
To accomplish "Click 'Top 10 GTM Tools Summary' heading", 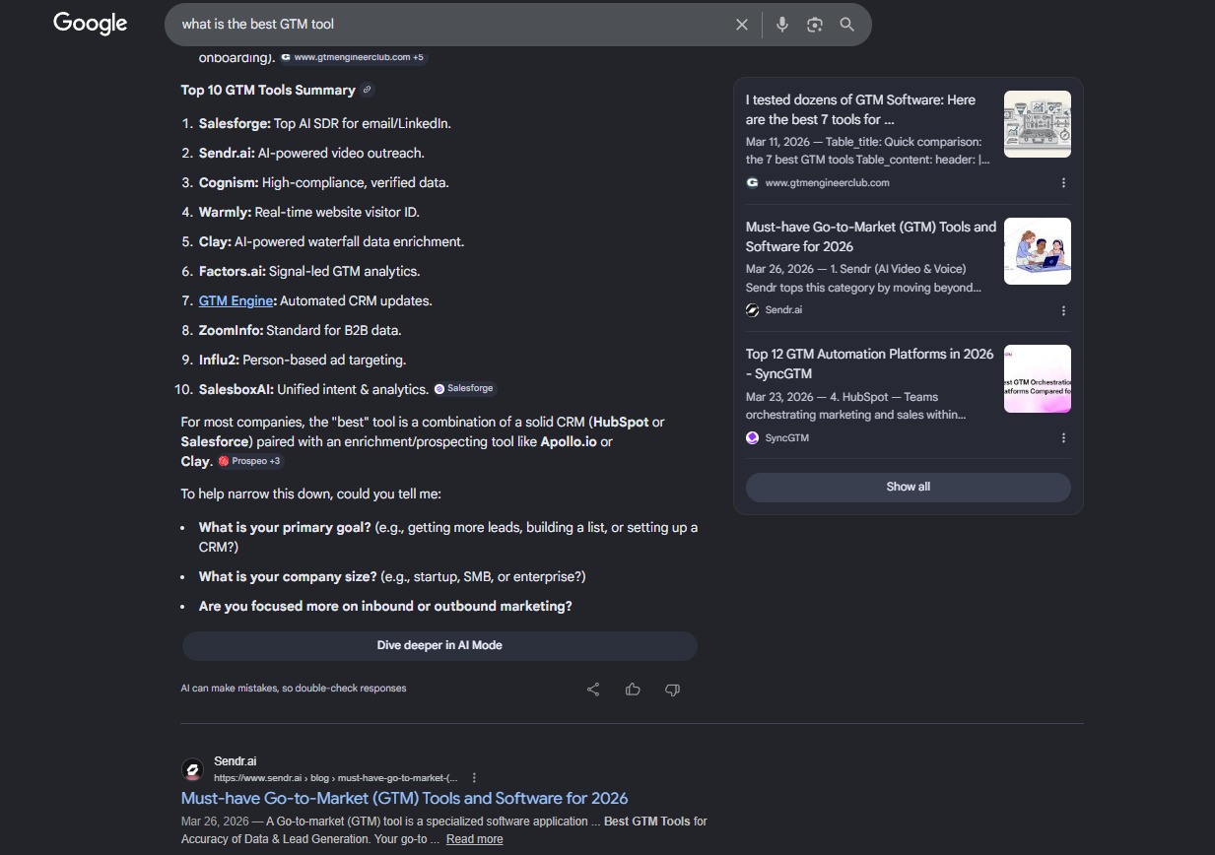I will [268, 90].
